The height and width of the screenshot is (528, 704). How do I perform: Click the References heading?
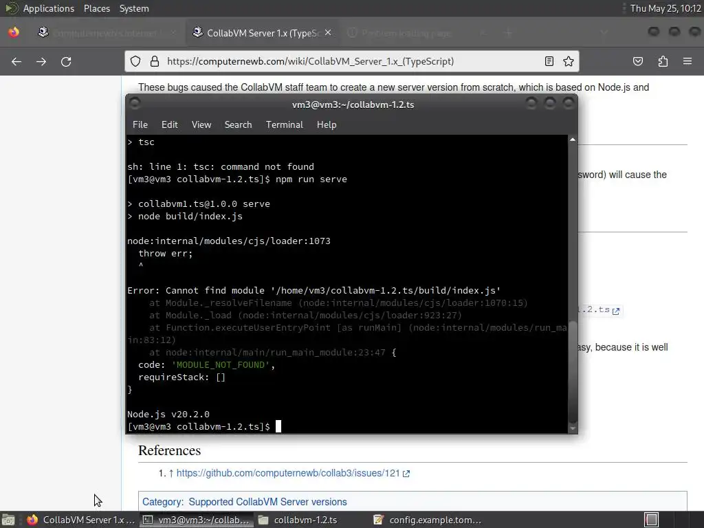(169, 450)
